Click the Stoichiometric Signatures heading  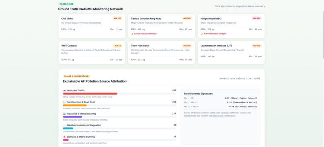(198, 94)
